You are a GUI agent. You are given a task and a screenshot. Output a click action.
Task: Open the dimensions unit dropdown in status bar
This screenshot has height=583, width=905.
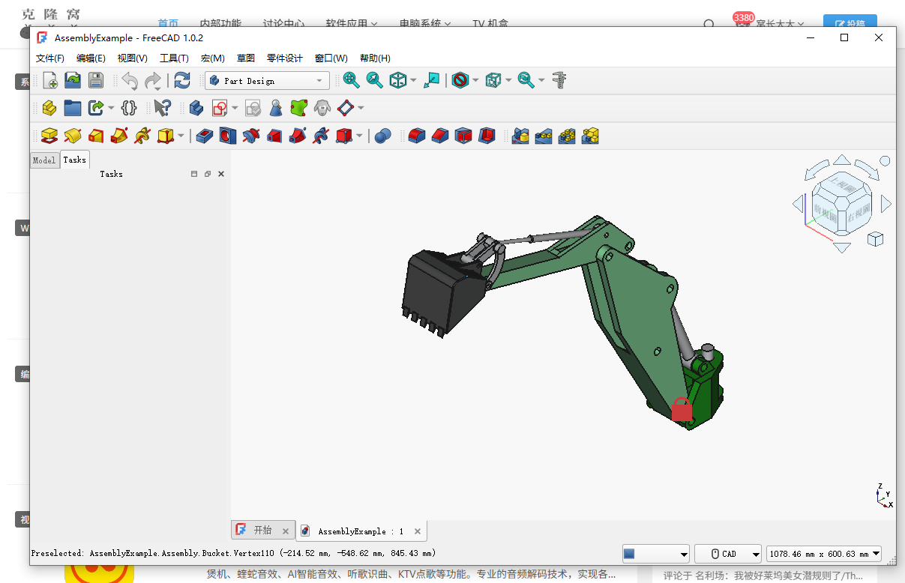pyautogui.click(x=824, y=554)
